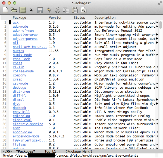Open the flylisp package link
163x158 pixels.
coord(20,144)
